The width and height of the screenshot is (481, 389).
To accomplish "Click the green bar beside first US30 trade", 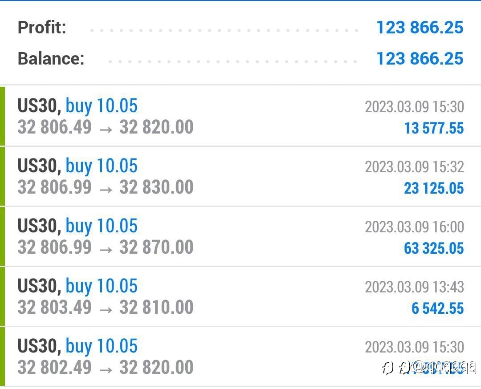I will click(3, 116).
